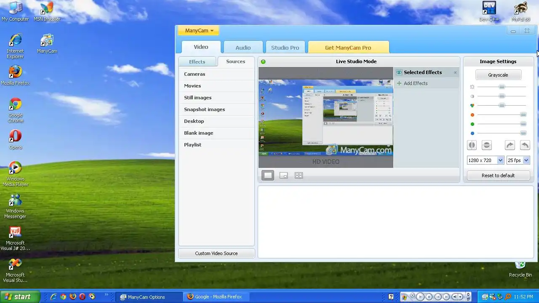Open Playlist in the sources list
539x303 pixels.
216,145
